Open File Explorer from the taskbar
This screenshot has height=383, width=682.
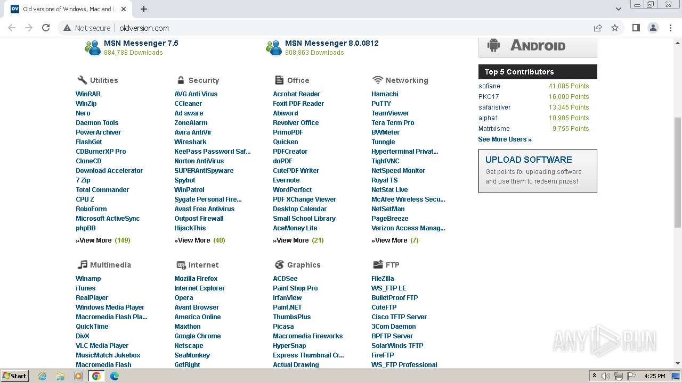point(60,376)
